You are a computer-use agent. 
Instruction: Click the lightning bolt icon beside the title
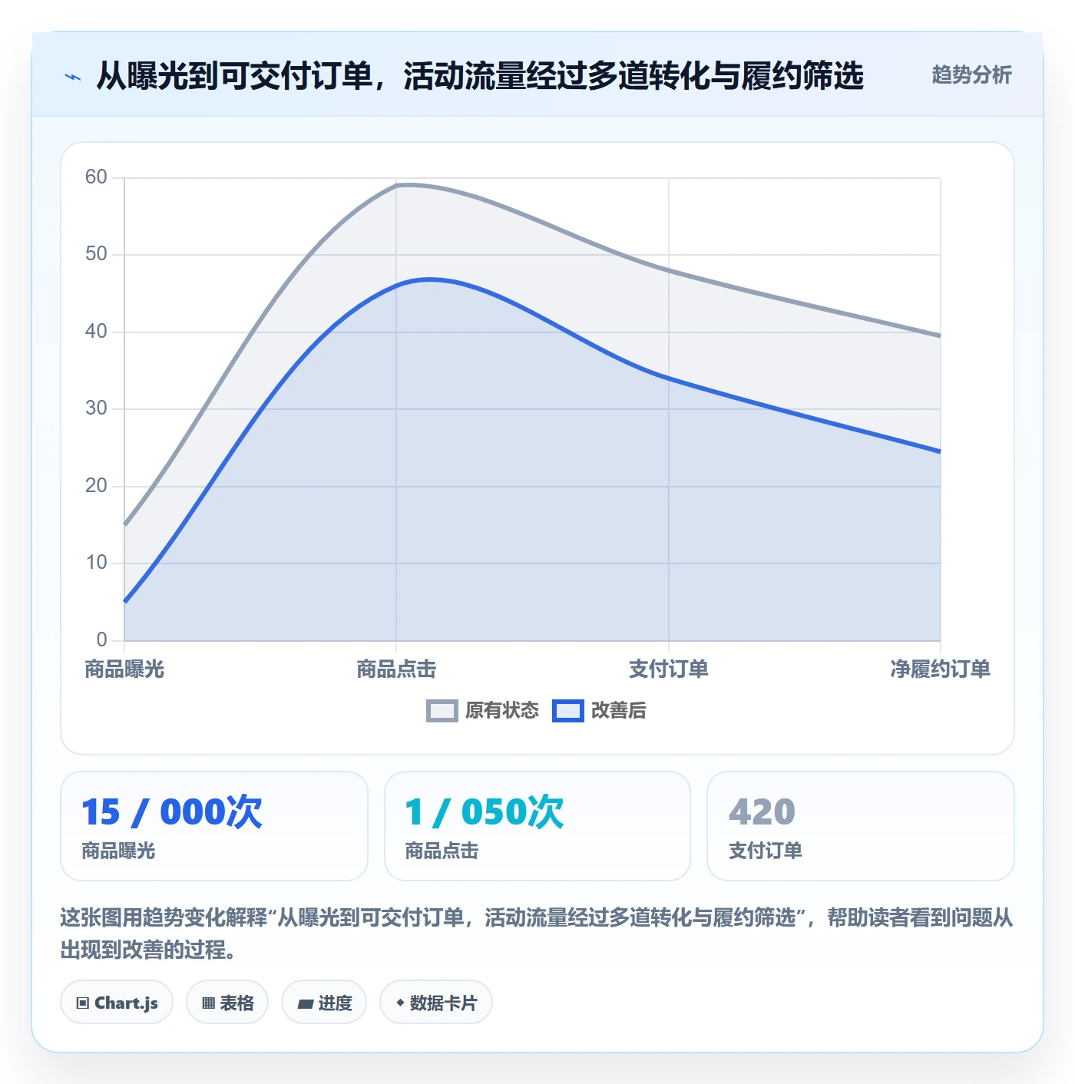point(73,76)
